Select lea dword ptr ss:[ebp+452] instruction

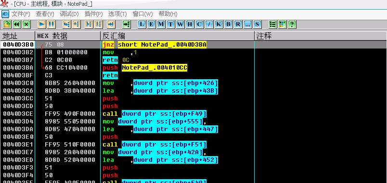pyautogui.click(x=160, y=160)
